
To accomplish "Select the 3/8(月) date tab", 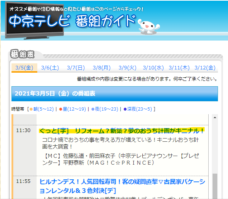I will (x=102, y=68).
